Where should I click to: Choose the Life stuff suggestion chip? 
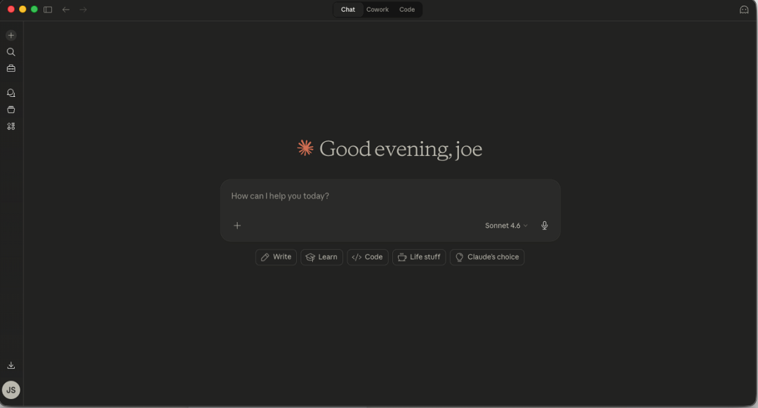[x=419, y=257]
